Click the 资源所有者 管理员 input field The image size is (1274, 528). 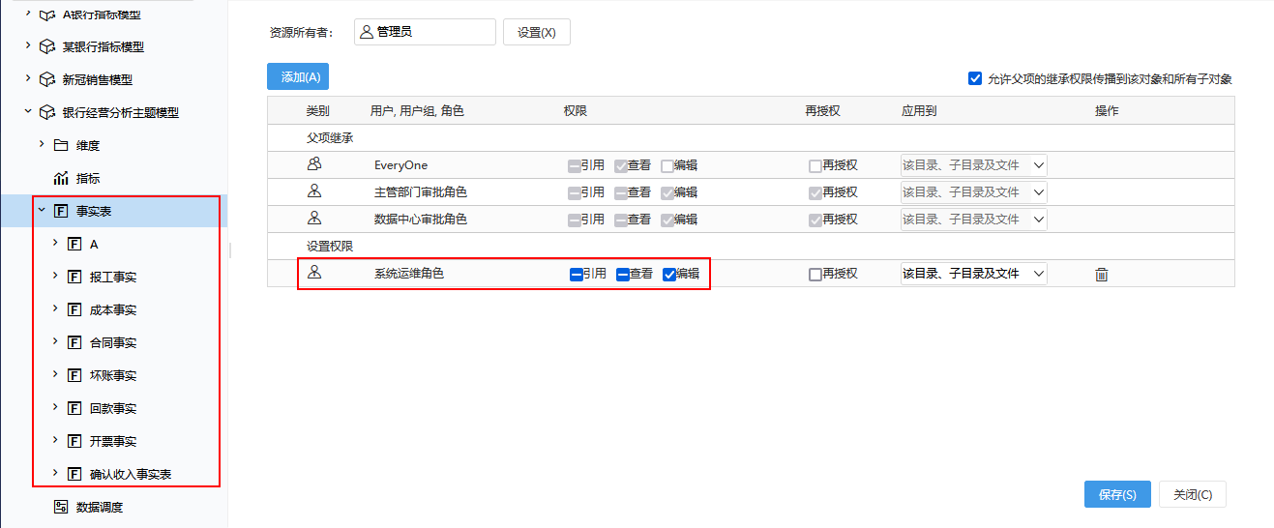point(425,32)
